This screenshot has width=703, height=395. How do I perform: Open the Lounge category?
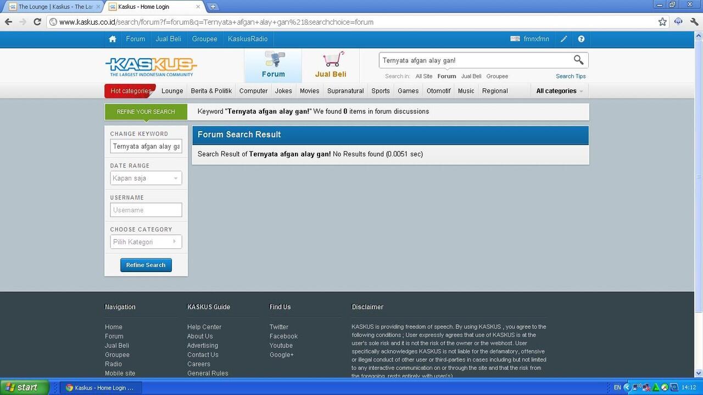coord(172,91)
